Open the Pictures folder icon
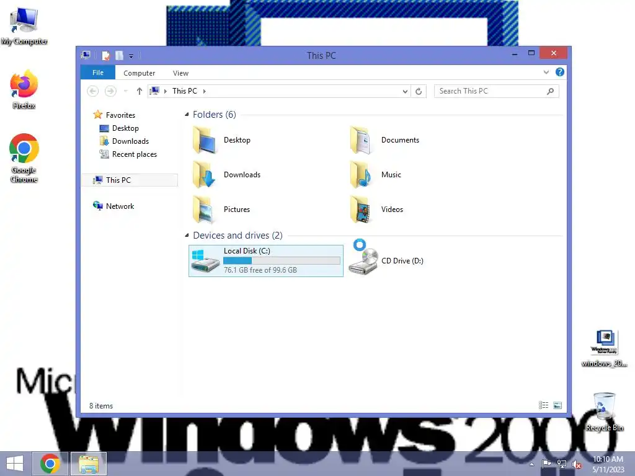This screenshot has width=635, height=476. pos(205,209)
